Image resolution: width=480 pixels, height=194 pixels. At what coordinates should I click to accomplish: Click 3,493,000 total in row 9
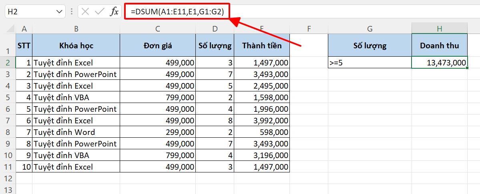262,144
